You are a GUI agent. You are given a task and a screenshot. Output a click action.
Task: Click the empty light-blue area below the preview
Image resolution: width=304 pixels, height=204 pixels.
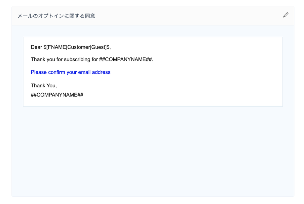pos(152,152)
